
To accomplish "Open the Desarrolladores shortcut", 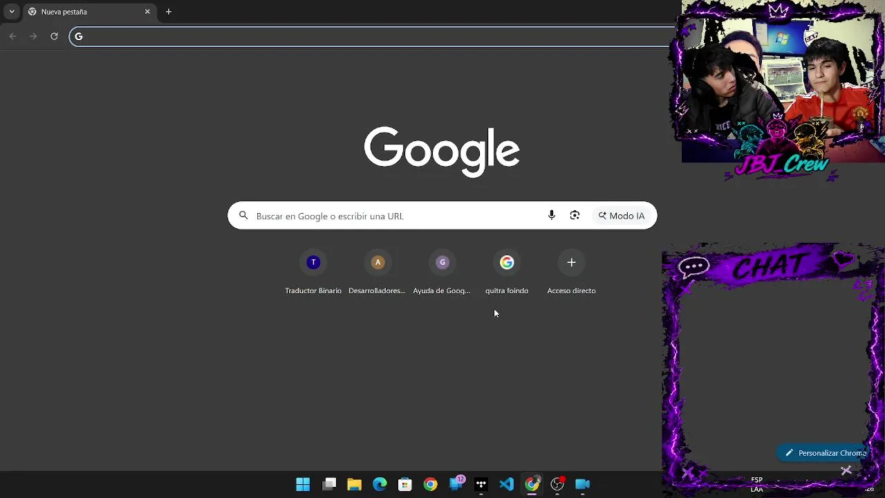I will coord(378,262).
